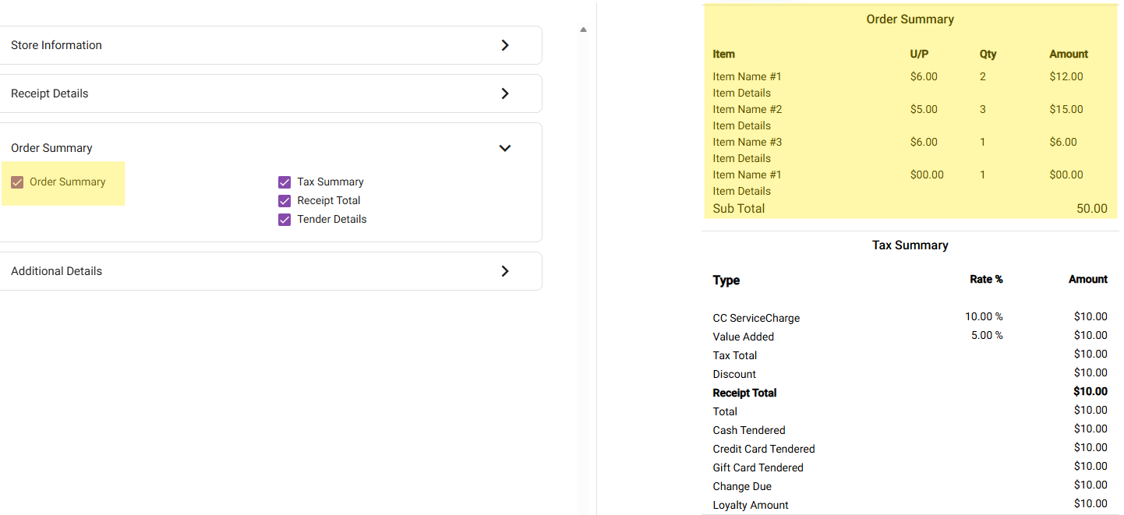Open Additional Details via its chevron
The image size is (1124, 515).
(x=505, y=271)
